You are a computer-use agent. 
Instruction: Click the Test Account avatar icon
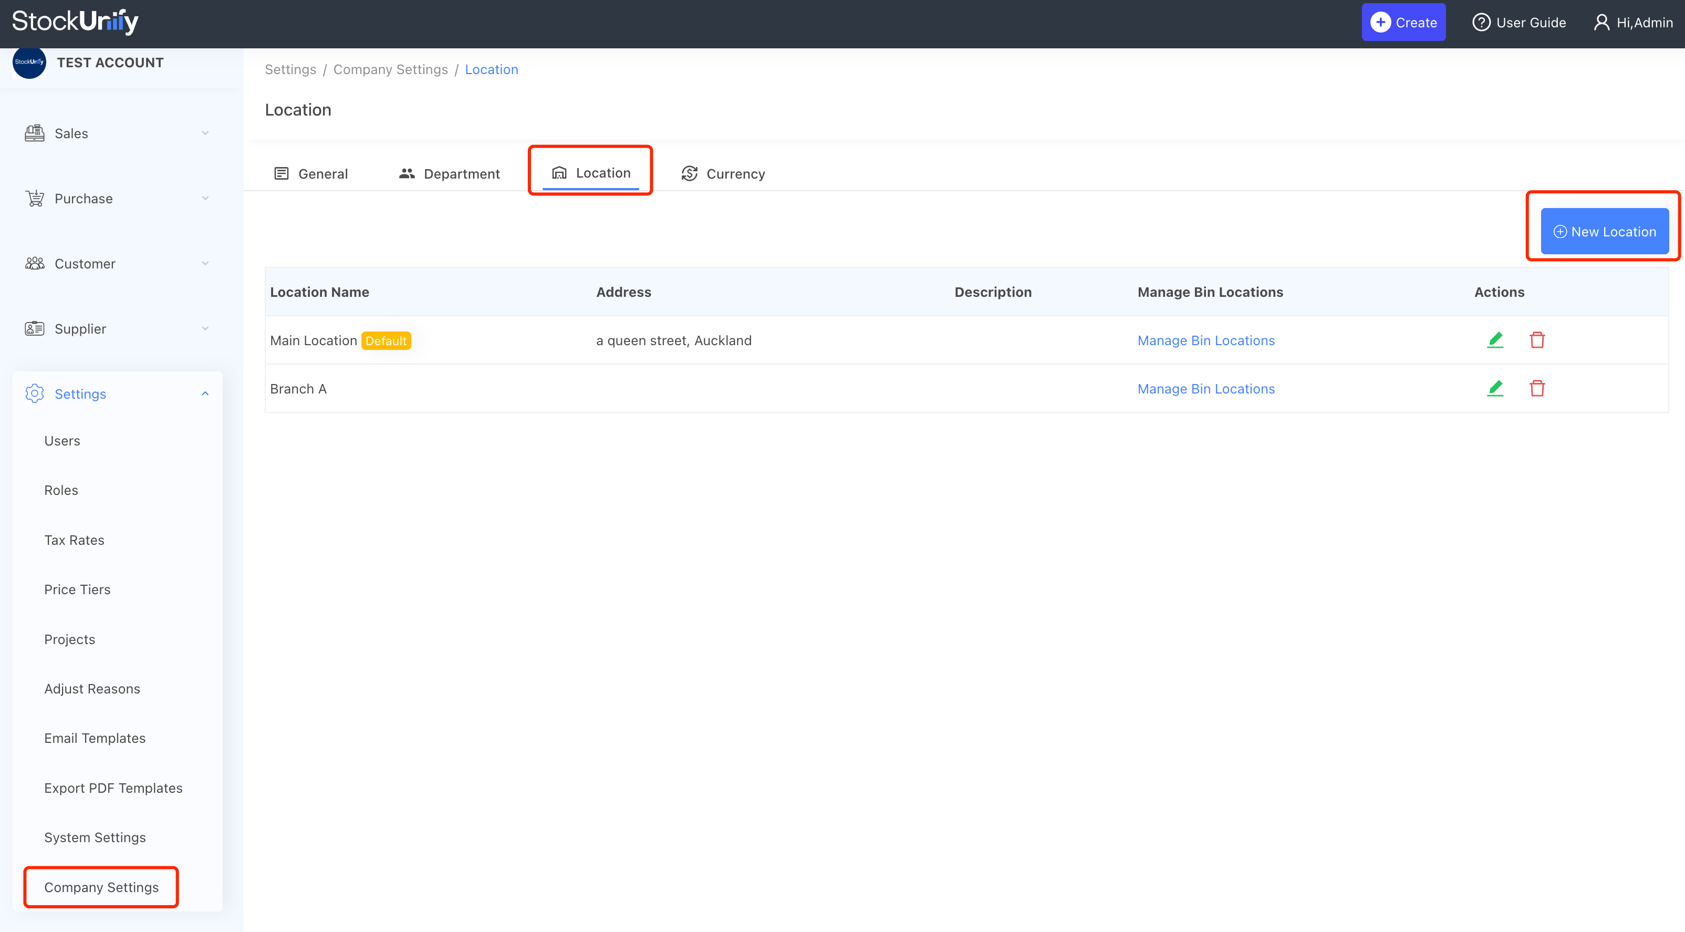(x=29, y=62)
